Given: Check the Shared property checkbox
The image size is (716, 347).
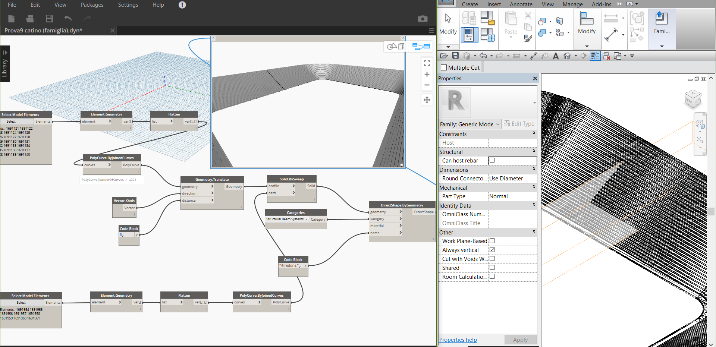Looking at the screenshot, I should (x=492, y=268).
